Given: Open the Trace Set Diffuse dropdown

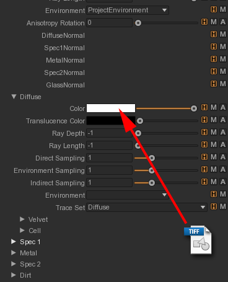Looking at the screenshot, I should coord(147,207).
